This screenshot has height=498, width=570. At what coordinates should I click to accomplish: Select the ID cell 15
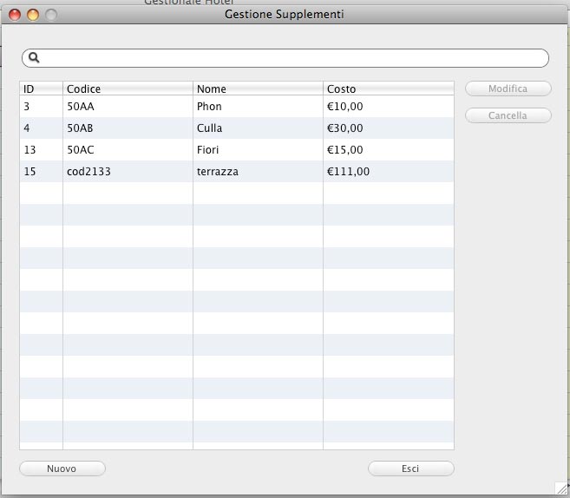(x=41, y=172)
